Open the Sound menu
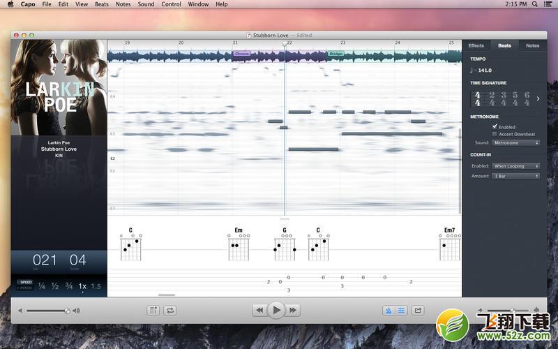 pyautogui.click(x=146, y=4)
